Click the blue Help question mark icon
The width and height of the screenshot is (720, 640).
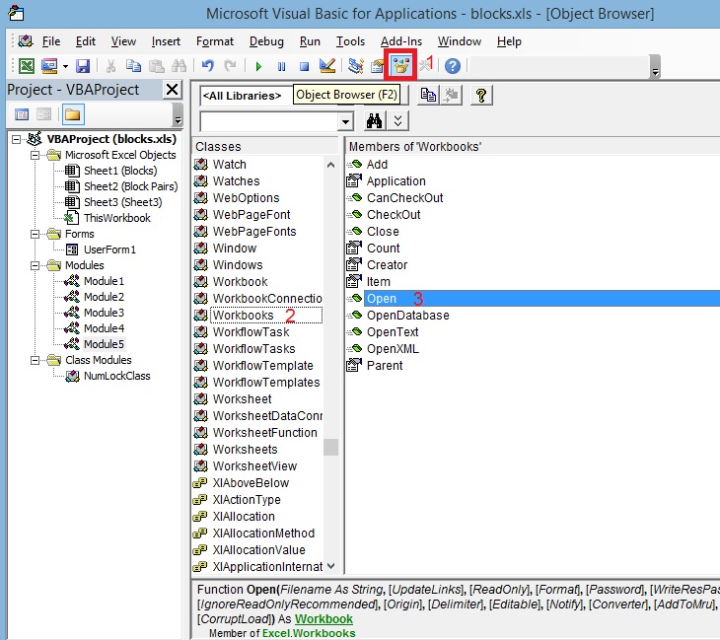tap(453, 66)
